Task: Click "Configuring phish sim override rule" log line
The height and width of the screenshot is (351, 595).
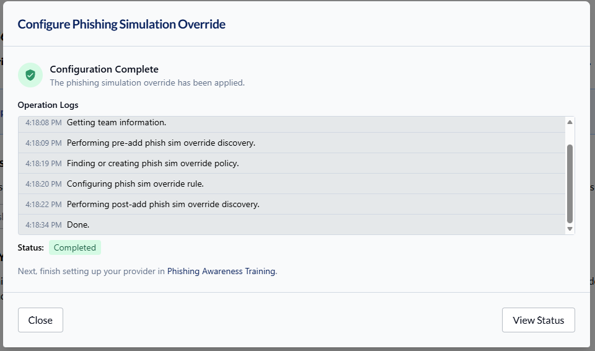Action: [135, 184]
